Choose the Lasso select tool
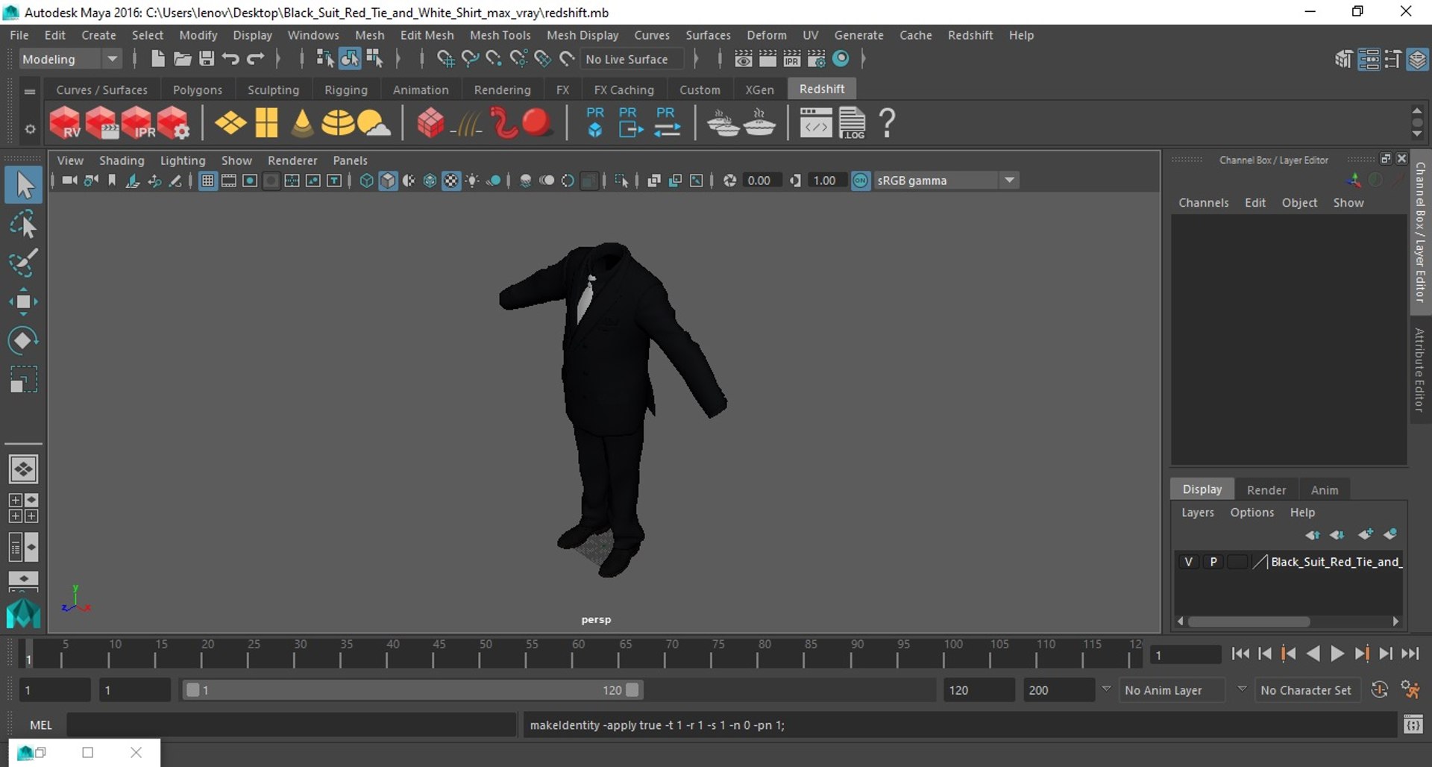The height and width of the screenshot is (767, 1432). 23,224
